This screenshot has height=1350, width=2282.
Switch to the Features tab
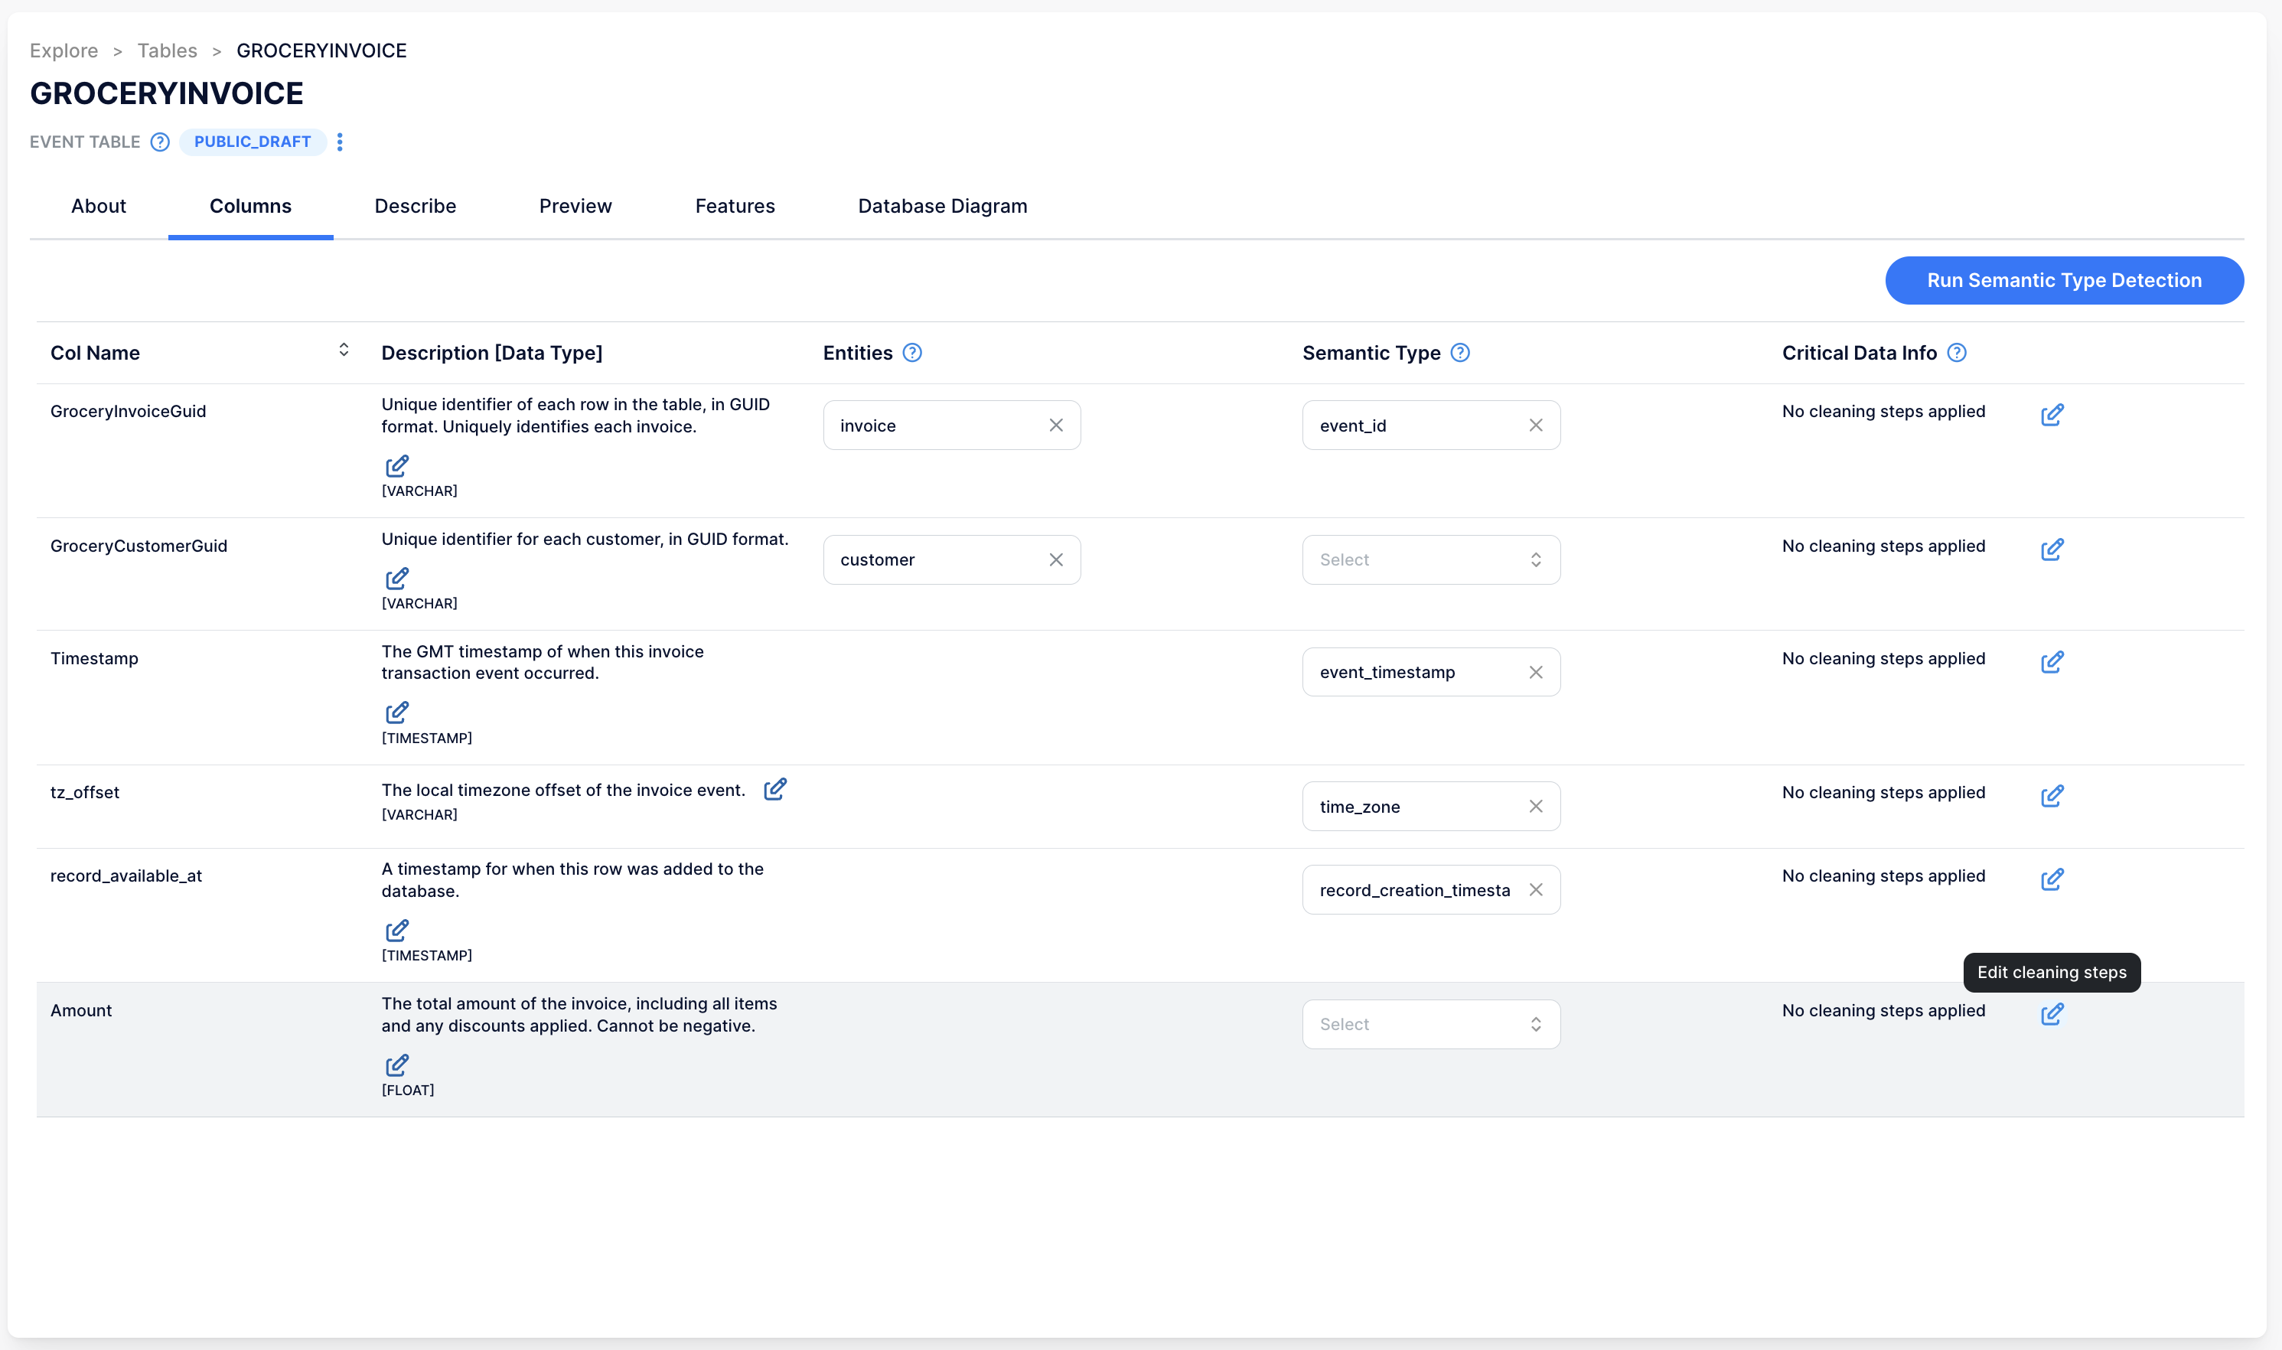tap(735, 206)
